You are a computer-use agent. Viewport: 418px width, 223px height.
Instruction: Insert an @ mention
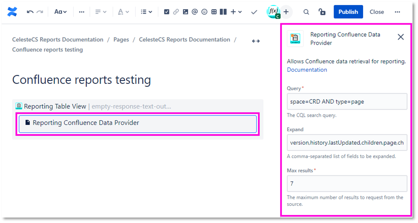coord(194,12)
